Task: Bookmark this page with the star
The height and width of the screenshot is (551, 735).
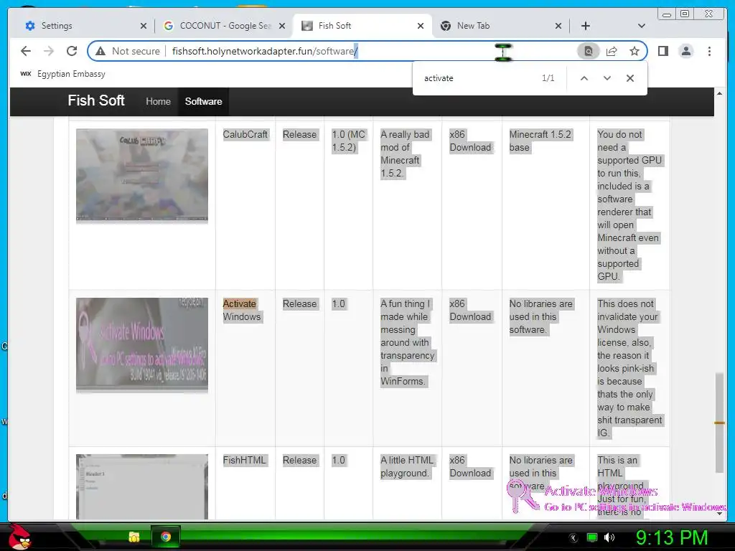Action: click(x=635, y=51)
